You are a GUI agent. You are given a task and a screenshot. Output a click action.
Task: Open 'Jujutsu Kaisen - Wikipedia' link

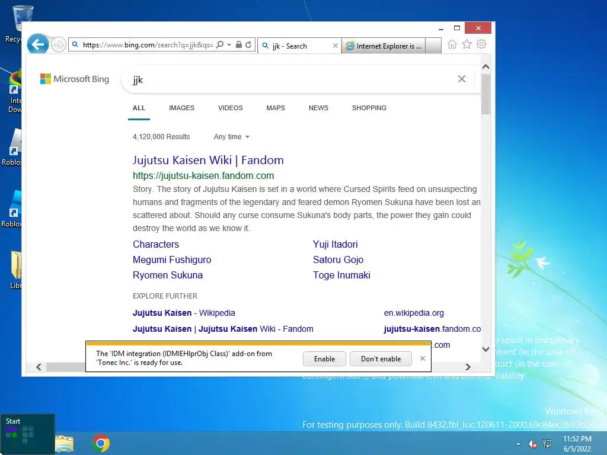coord(184,313)
